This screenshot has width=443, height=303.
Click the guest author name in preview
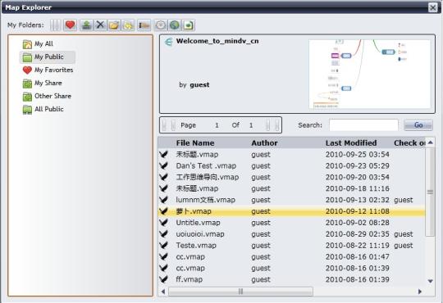(x=199, y=85)
